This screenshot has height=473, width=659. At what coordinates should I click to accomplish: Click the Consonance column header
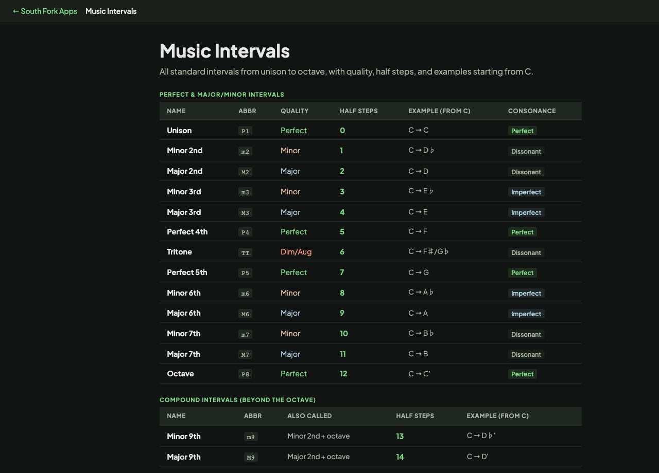coord(532,111)
